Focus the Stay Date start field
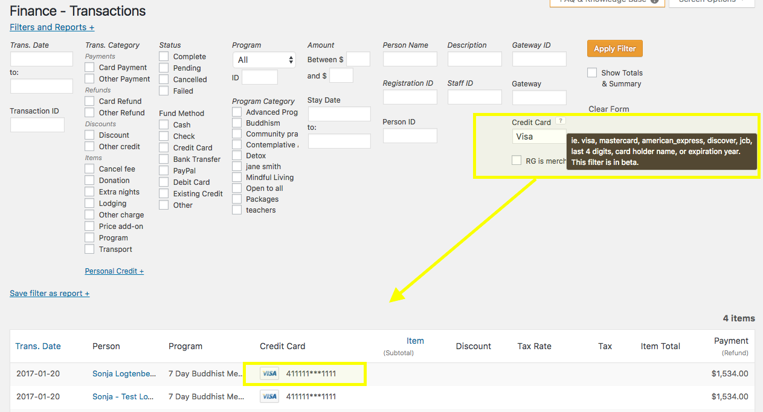 tap(340, 114)
